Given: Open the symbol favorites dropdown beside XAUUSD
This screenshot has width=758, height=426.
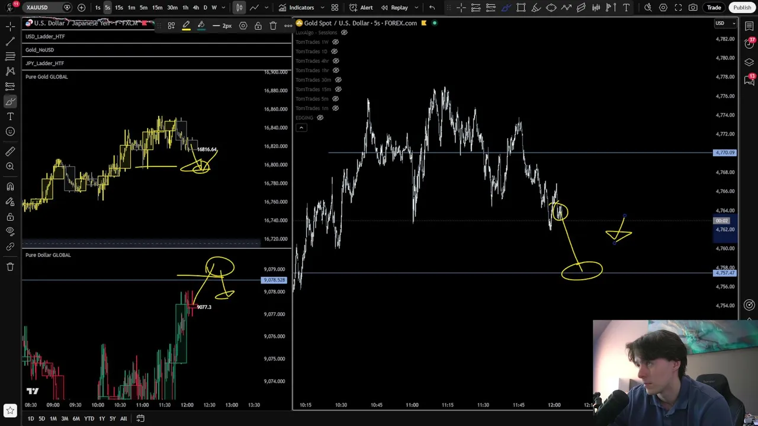Looking at the screenshot, I should pos(67,7).
